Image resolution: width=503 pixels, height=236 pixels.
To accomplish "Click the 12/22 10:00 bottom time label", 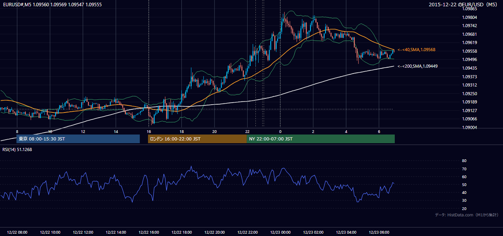I will point(50,232).
